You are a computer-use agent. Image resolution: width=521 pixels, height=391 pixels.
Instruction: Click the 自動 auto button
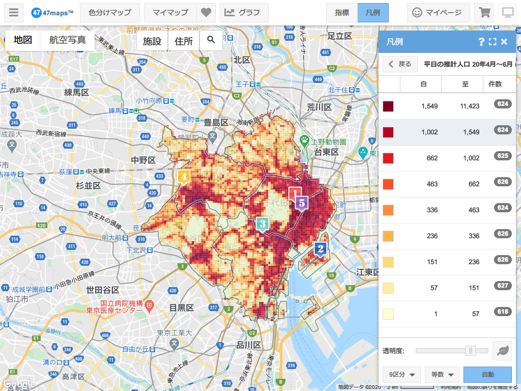tap(487, 375)
